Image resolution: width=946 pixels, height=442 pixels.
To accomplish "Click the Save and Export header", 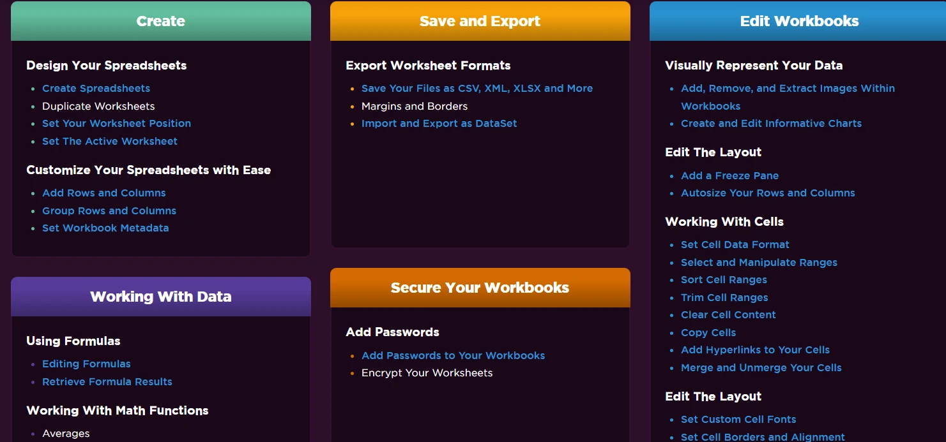I will pyautogui.click(x=480, y=21).
